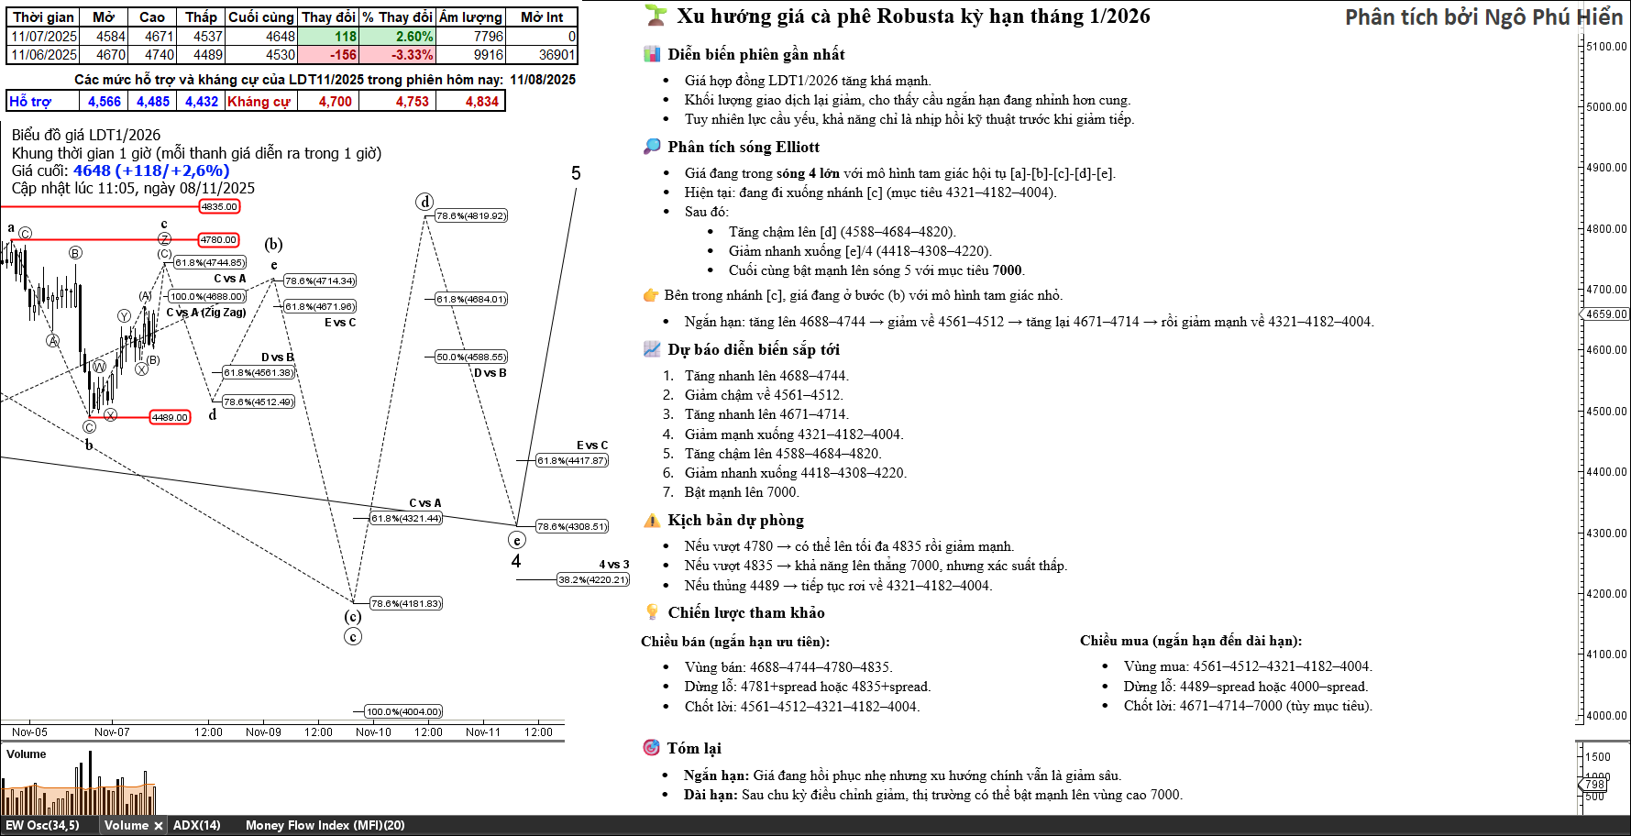1631x836 pixels.
Task: Select the Money Flow Index (MFI)(20) tab
Action: [x=325, y=825]
